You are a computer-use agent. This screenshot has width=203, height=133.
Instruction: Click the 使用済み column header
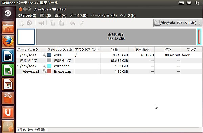[x=141, y=49]
